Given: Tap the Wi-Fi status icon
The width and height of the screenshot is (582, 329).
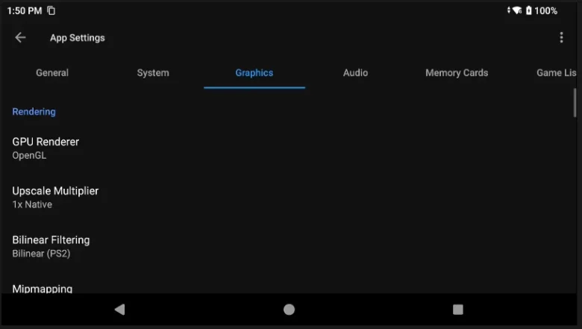Looking at the screenshot, I should (515, 10).
